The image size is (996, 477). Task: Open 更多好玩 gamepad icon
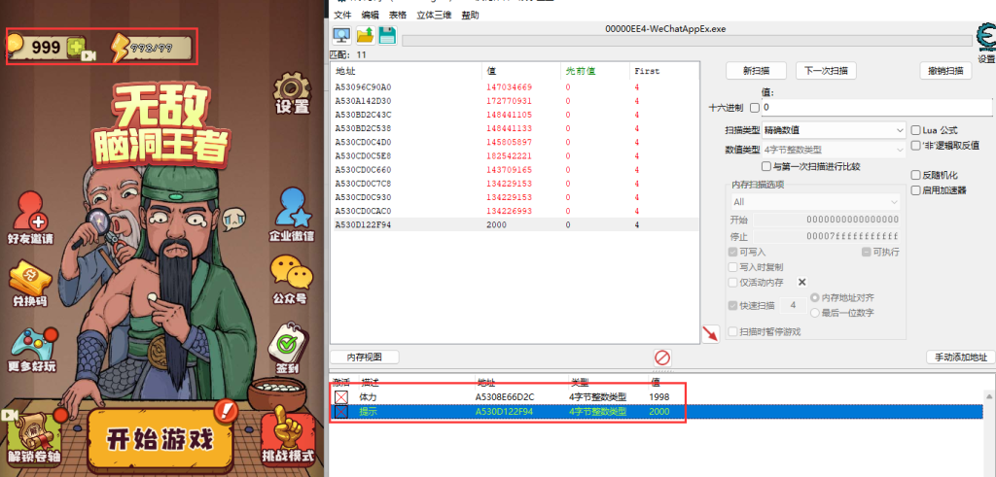pos(34,351)
